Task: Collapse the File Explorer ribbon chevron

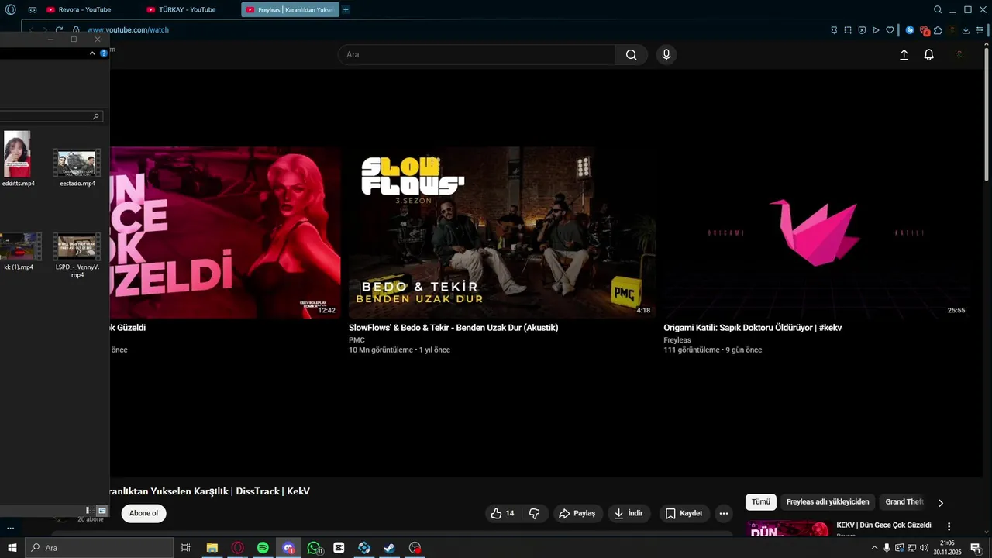Action: [x=93, y=53]
